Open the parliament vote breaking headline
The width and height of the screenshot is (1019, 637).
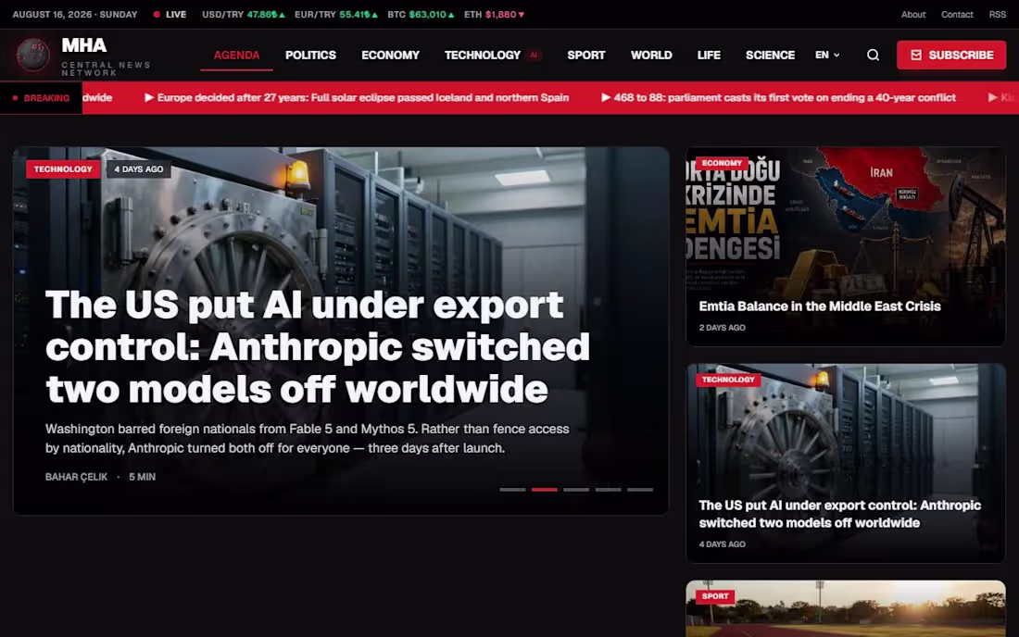[778, 97]
